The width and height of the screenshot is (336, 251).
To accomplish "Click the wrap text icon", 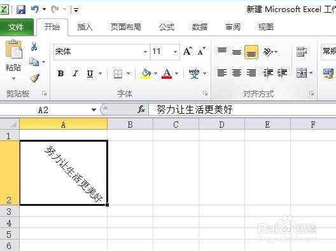I will click(302, 51).
